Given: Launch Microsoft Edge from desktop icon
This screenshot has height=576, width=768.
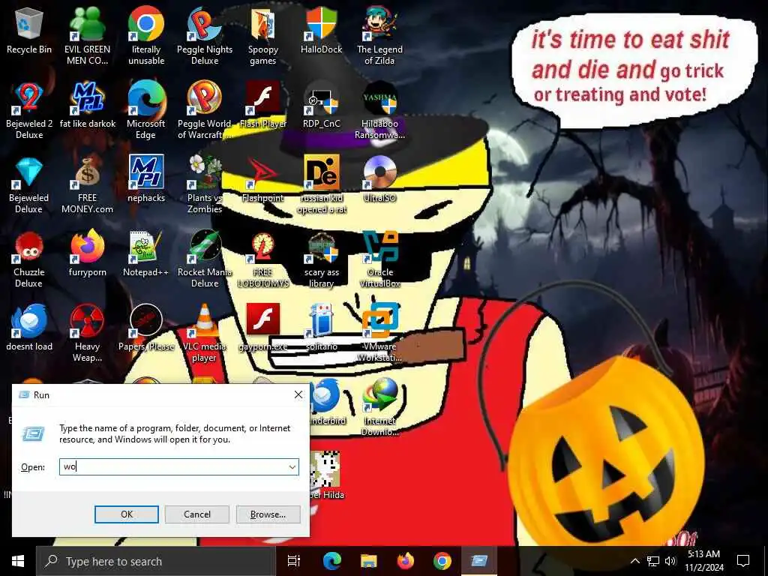Looking at the screenshot, I should [146, 111].
